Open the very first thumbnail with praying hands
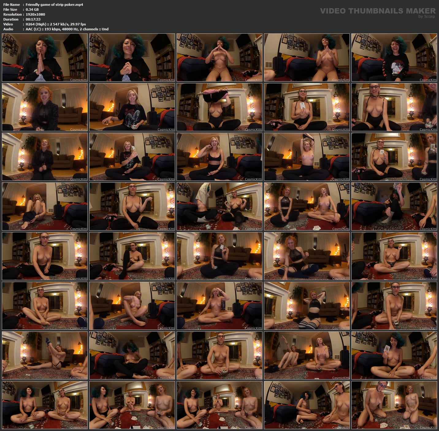The width and height of the screenshot is (439, 431). pyautogui.click(x=45, y=57)
